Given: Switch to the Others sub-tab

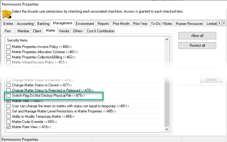Looking at the screenshot, I should (x=78, y=31).
